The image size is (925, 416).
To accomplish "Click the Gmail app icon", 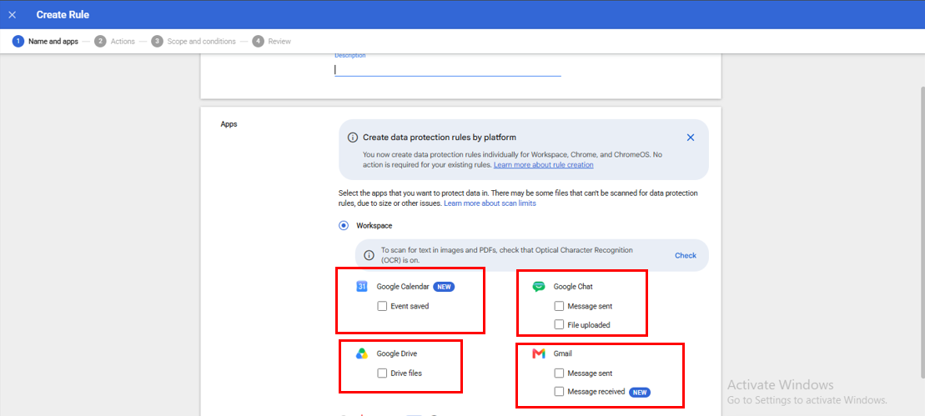I will pyautogui.click(x=539, y=353).
